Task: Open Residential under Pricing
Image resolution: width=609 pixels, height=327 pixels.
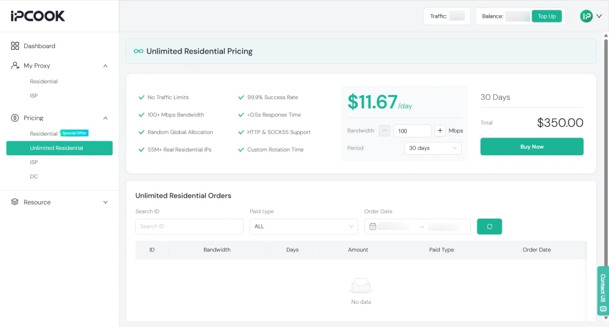Action: [43, 133]
